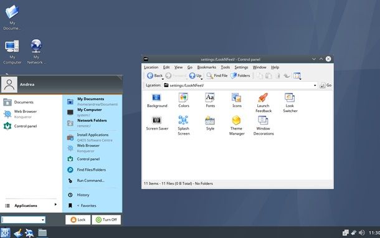Open the Theme Manager icon
The width and height of the screenshot is (380, 238).
click(x=236, y=120)
